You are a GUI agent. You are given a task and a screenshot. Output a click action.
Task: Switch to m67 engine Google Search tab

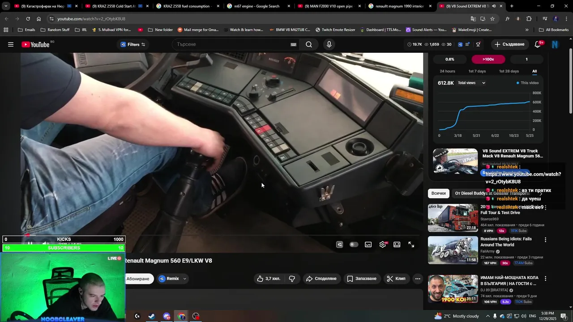(259, 6)
